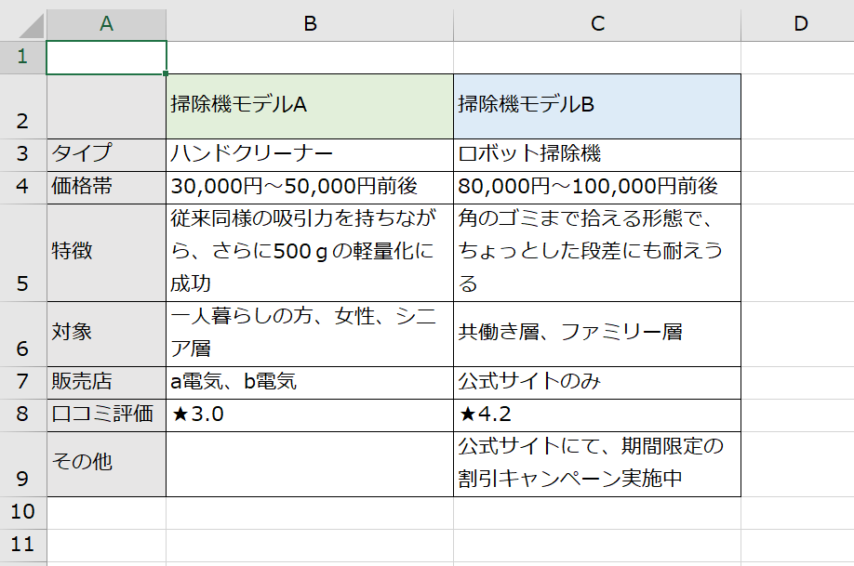Select the cell a電気、b電気
This screenshot has height=566, width=854.
pos(310,383)
